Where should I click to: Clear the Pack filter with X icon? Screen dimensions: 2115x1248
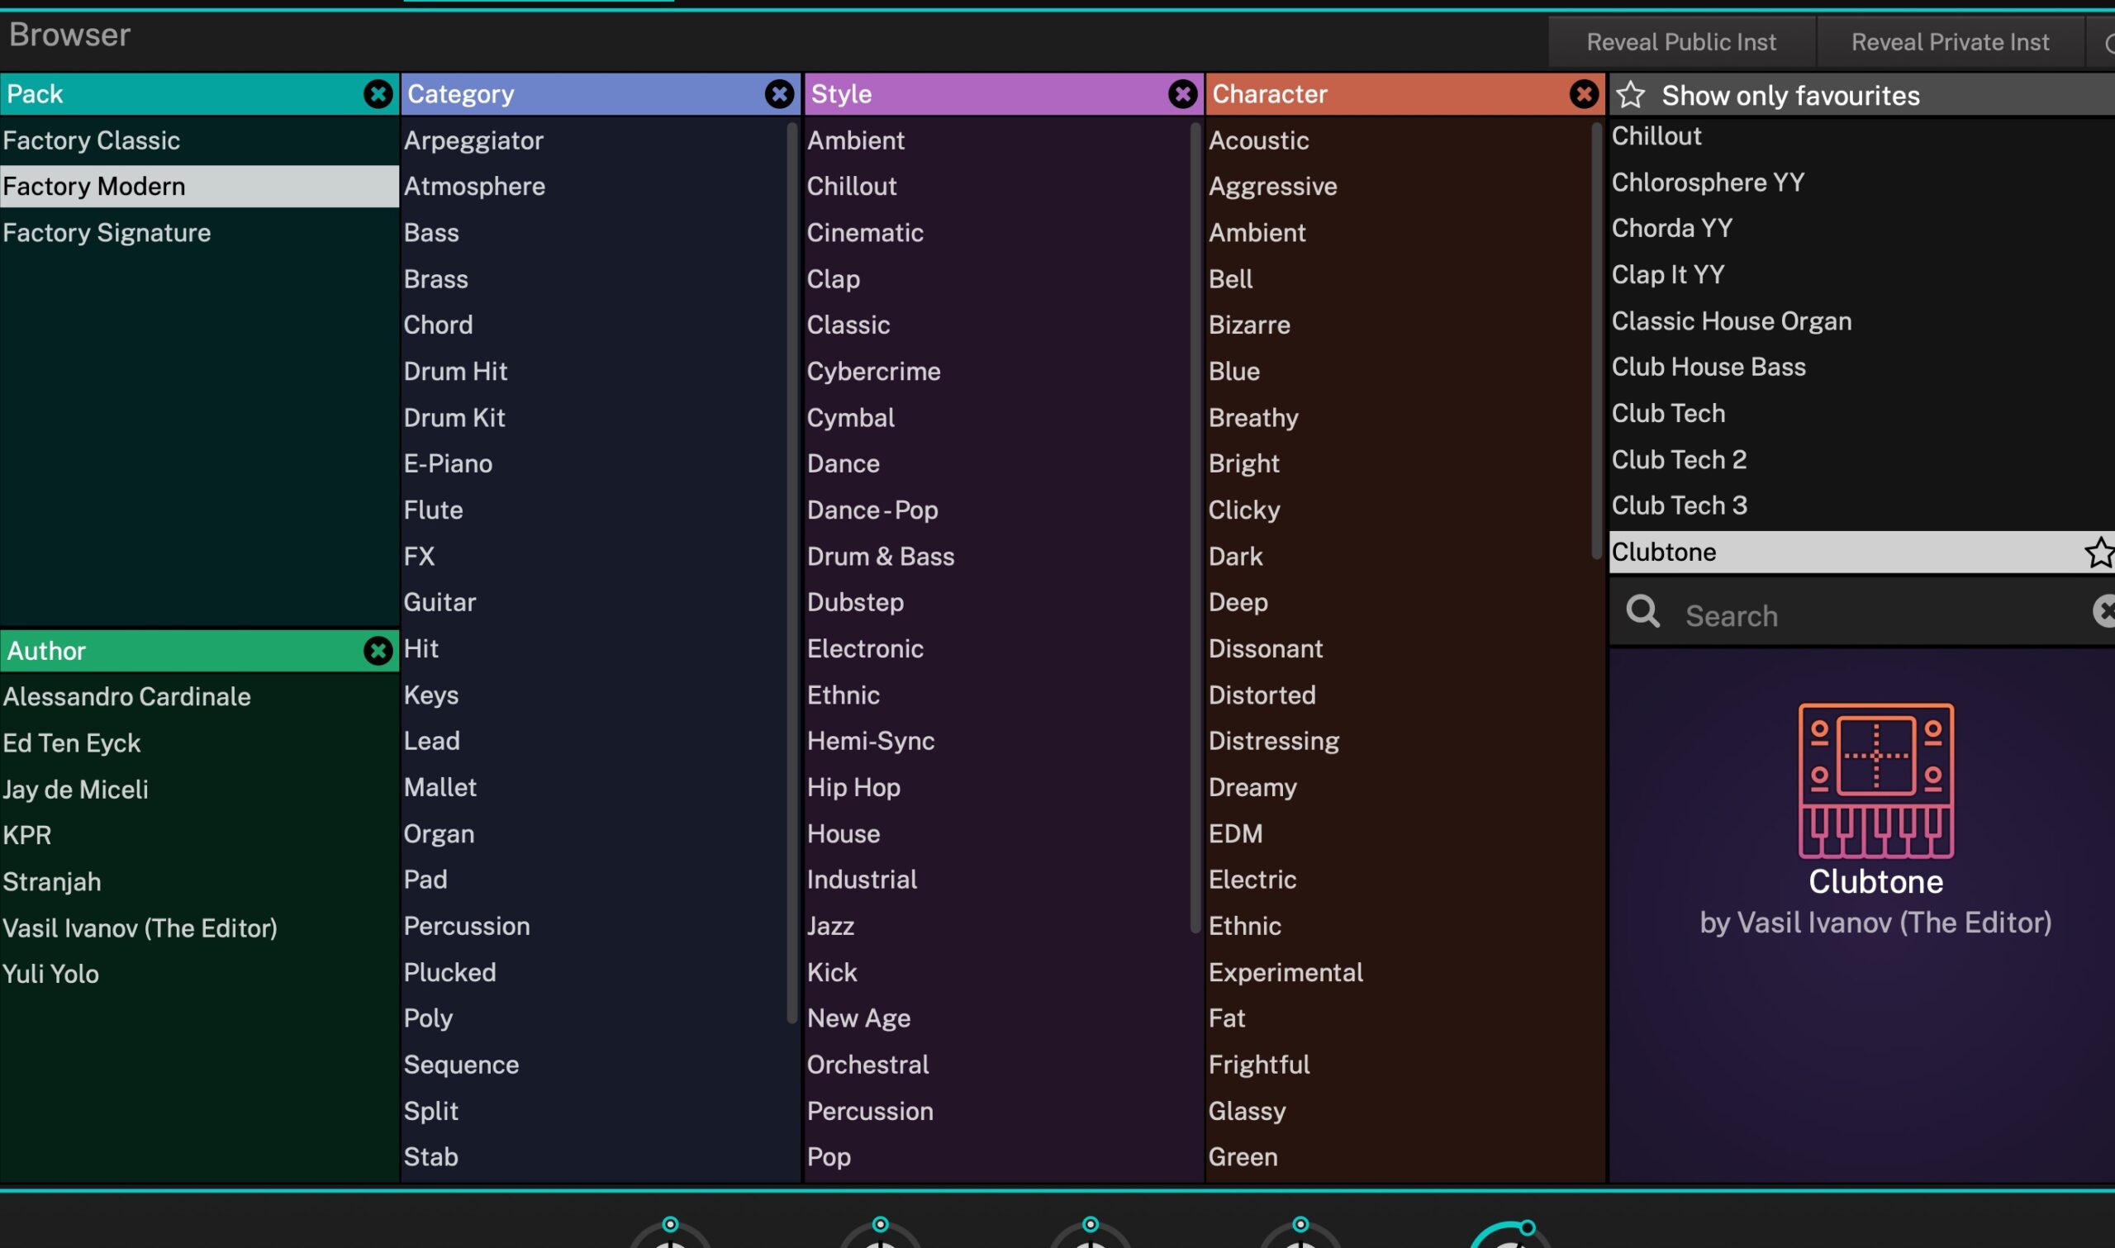click(378, 94)
